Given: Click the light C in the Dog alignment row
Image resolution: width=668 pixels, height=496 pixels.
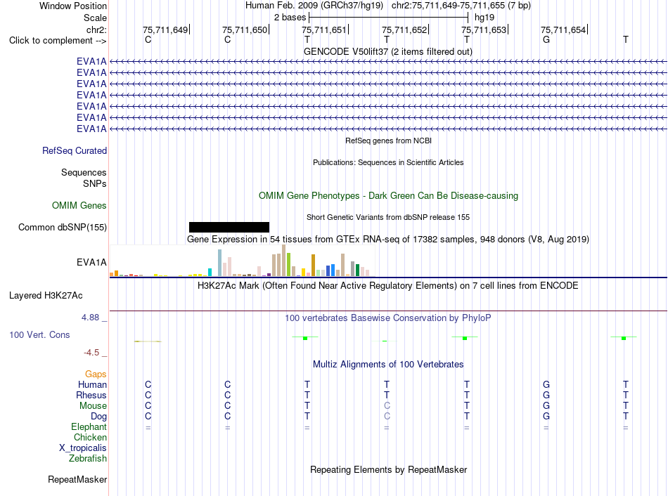Looking at the screenshot, I should tap(387, 417).
